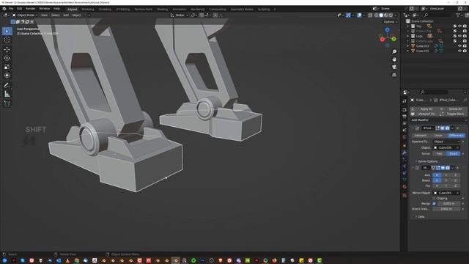Toggle exclude checkbox for Top collection
Image resolution: width=469 pixels, height=264 pixels.
(455, 26)
